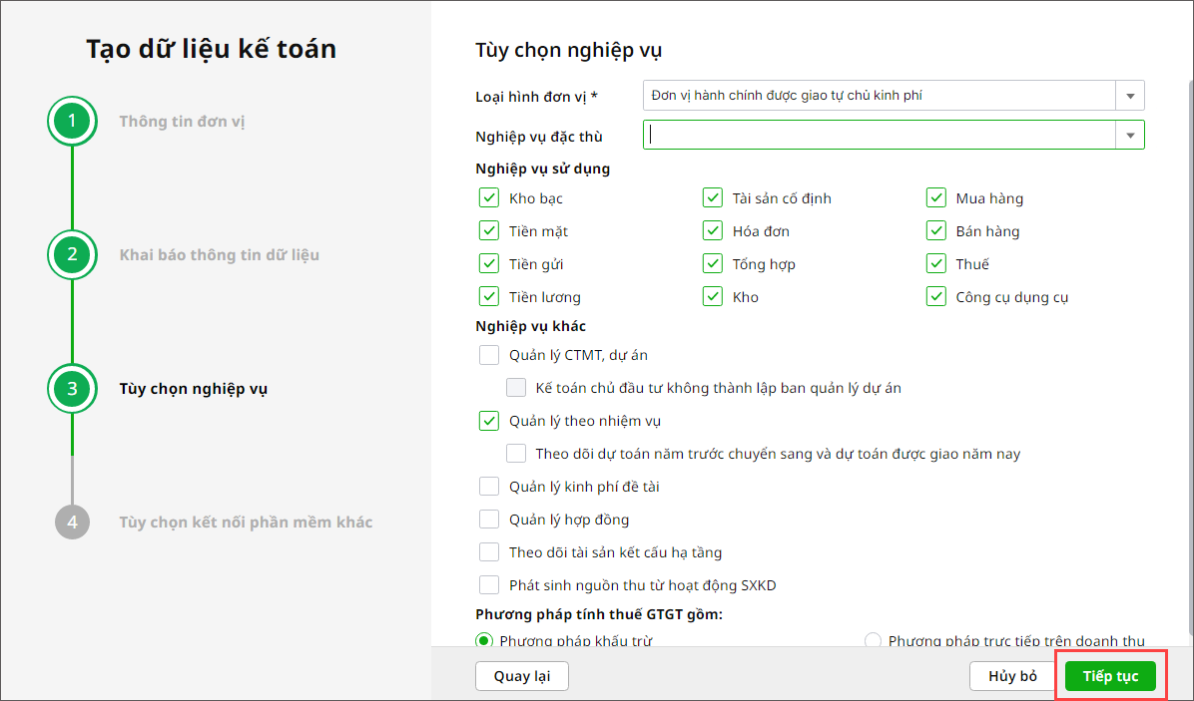
Task: Uncheck the Kho bạc checkbox
Action: pos(489,198)
